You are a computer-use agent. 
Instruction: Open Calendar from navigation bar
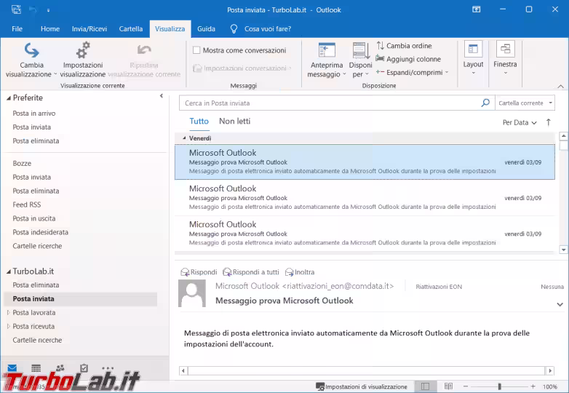click(36, 368)
